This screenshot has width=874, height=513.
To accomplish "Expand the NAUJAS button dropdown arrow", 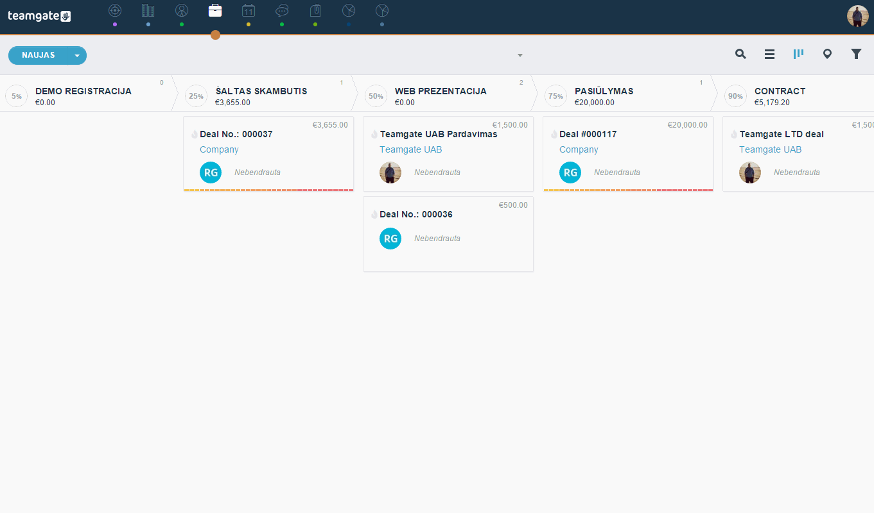I will coord(78,55).
